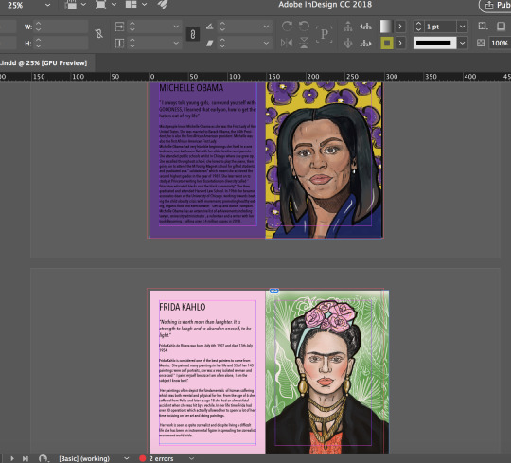Toggle constrain proportions for scaling link
511x463 pixels.
(193, 34)
